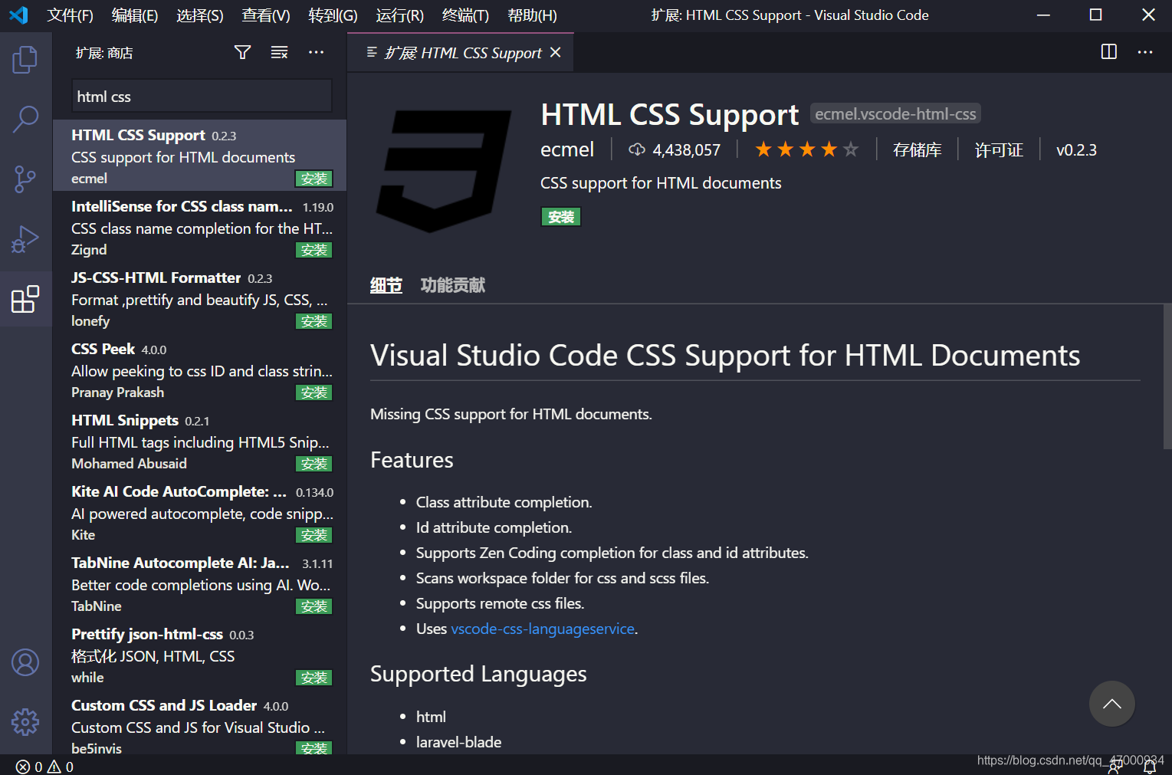Click the star rating of the extension
This screenshot has width=1172, height=775.
pos(806,149)
